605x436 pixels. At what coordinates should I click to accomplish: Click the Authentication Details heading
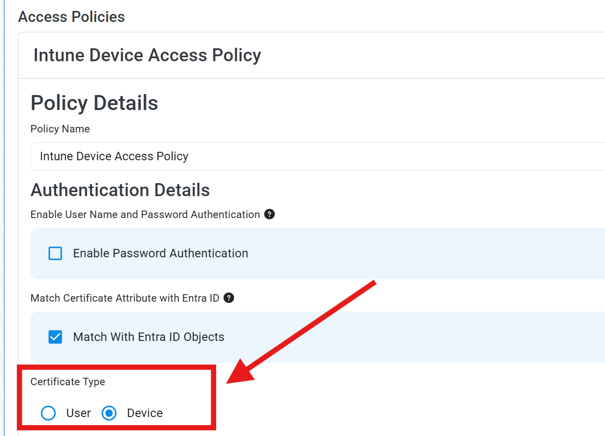[x=120, y=190]
